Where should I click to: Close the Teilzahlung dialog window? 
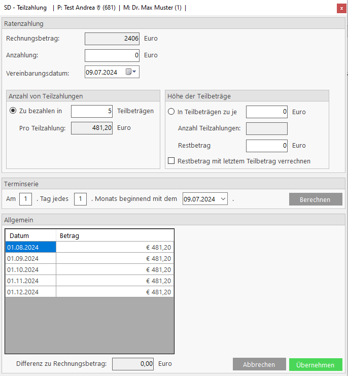pyautogui.click(x=340, y=8)
